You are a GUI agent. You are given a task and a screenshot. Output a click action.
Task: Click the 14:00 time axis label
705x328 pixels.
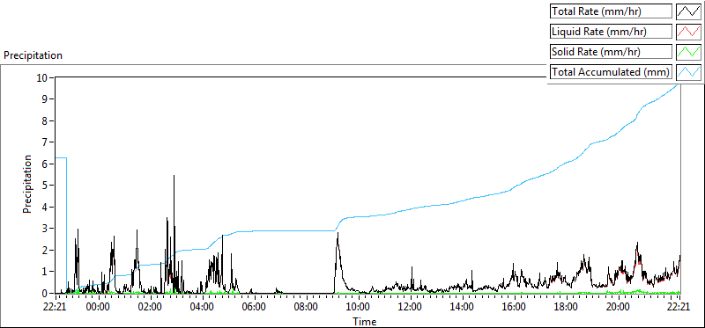[x=463, y=308]
